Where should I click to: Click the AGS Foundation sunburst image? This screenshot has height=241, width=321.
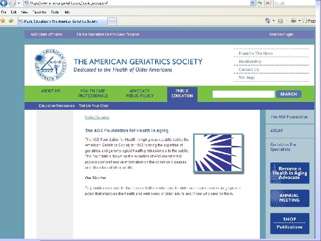(218, 154)
